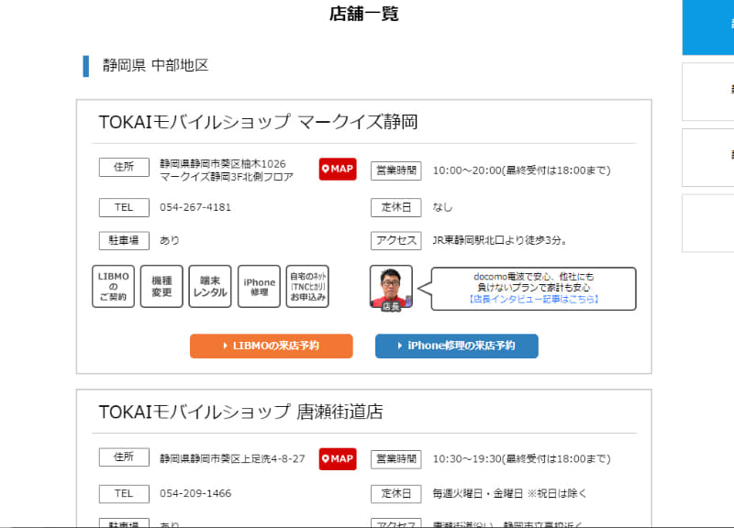Click the 機種変更 icon for マークイズ静岡
The image size is (734, 528).
161,286
